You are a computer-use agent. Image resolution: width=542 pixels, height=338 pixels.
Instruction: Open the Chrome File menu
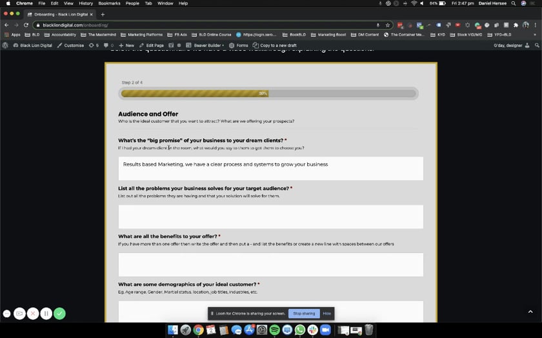point(42,3)
